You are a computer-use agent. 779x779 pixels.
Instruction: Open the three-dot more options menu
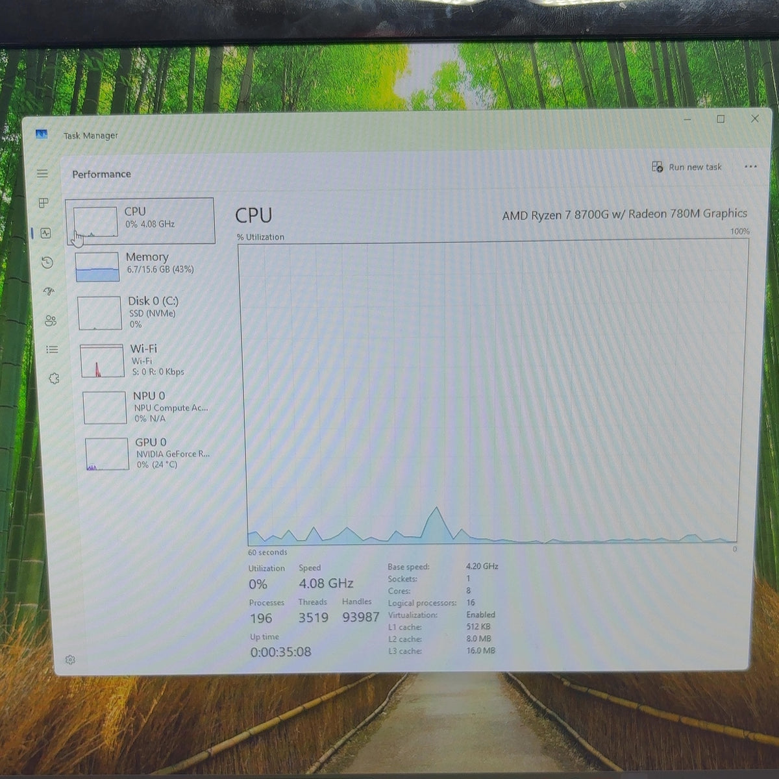750,167
